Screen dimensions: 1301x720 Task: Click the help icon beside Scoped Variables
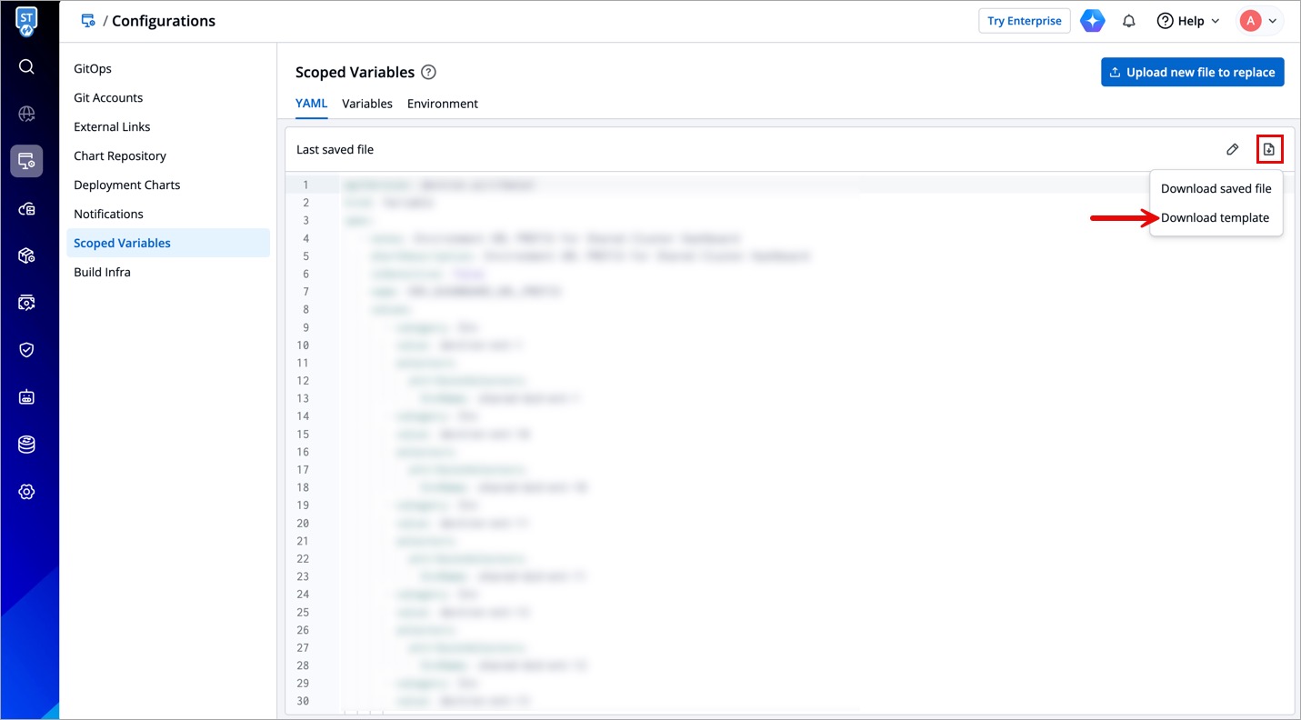(x=428, y=72)
